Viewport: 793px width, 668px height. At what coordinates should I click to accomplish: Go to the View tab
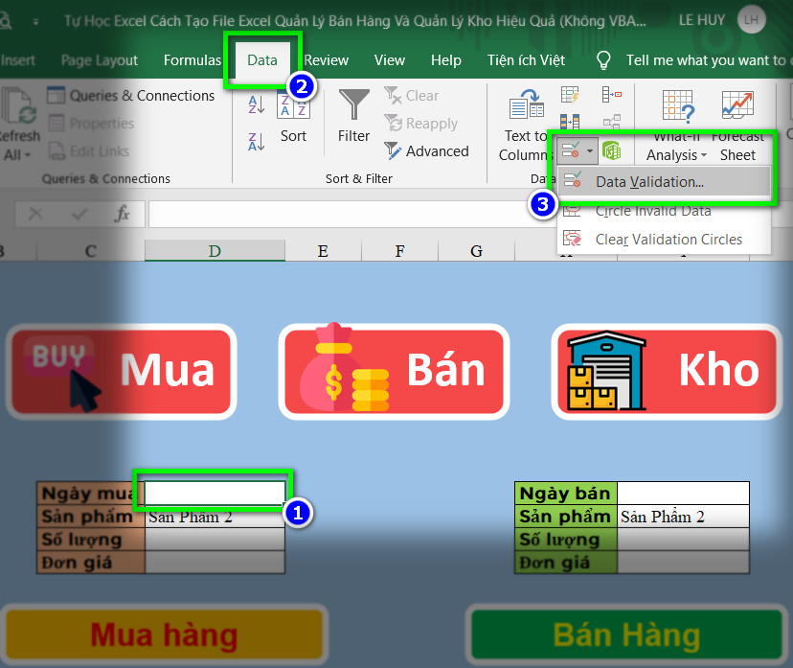390,60
